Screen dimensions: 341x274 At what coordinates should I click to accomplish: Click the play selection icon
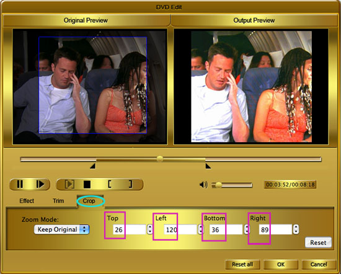(69, 184)
